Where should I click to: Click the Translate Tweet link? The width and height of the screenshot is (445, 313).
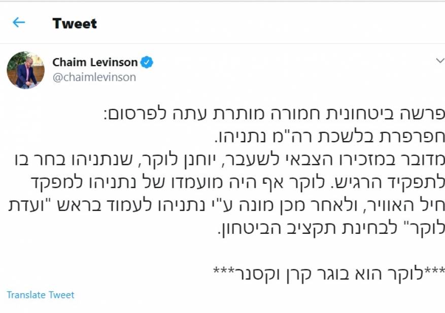(41, 295)
